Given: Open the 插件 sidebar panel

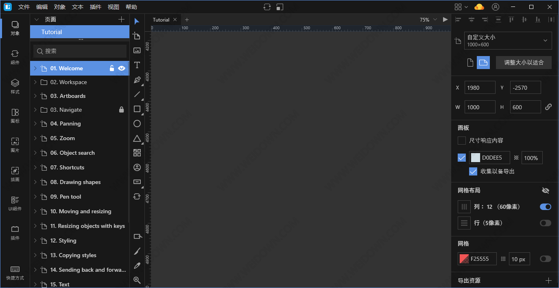Looking at the screenshot, I should point(15,233).
